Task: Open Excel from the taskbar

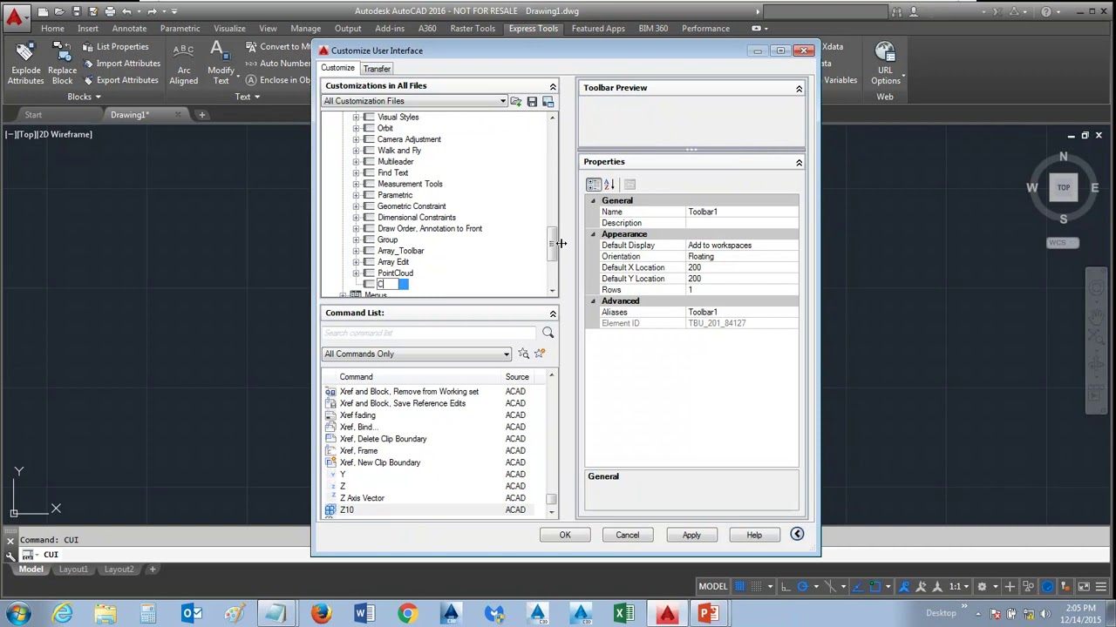Action: (624, 614)
